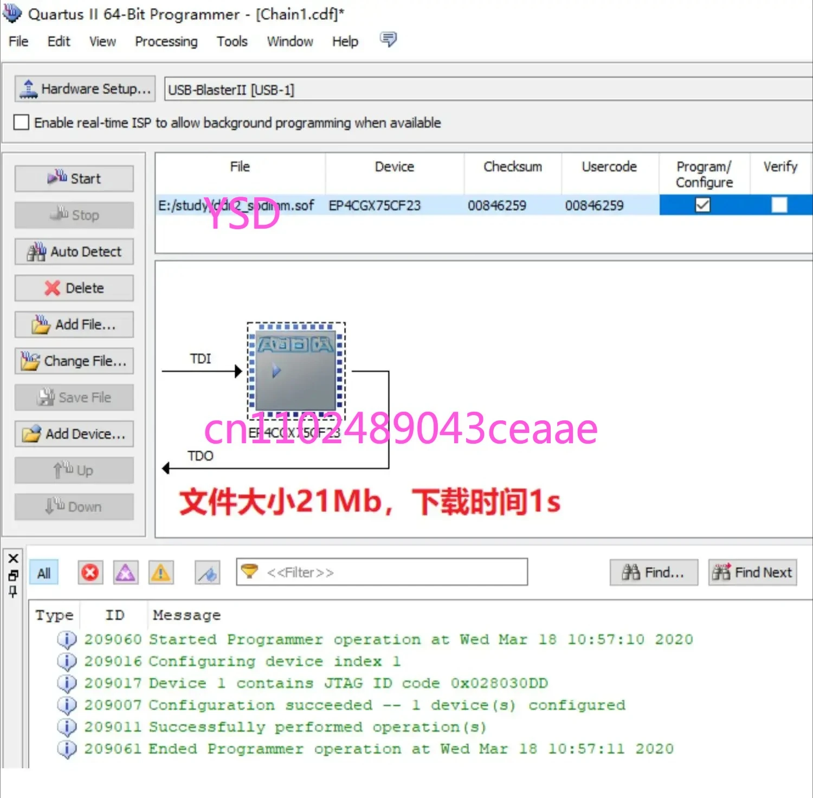Screen dimensions: 813x798
Task: Click the info icon for message 209061
Action: pos(67,749)
